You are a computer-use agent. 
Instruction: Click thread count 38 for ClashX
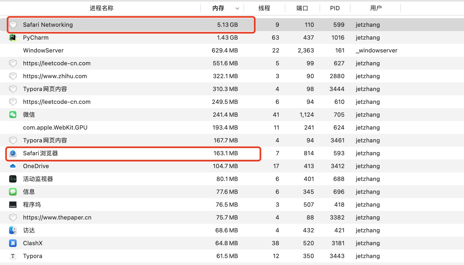click(276, 243)
